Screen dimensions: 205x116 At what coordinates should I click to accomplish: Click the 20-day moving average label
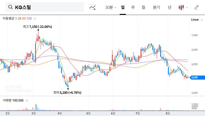(x=20, y=18)
